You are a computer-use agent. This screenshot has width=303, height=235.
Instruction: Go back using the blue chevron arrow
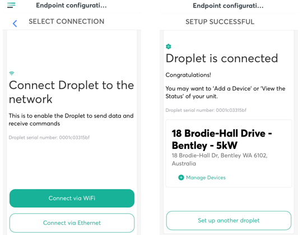click(x=15, y=23)
